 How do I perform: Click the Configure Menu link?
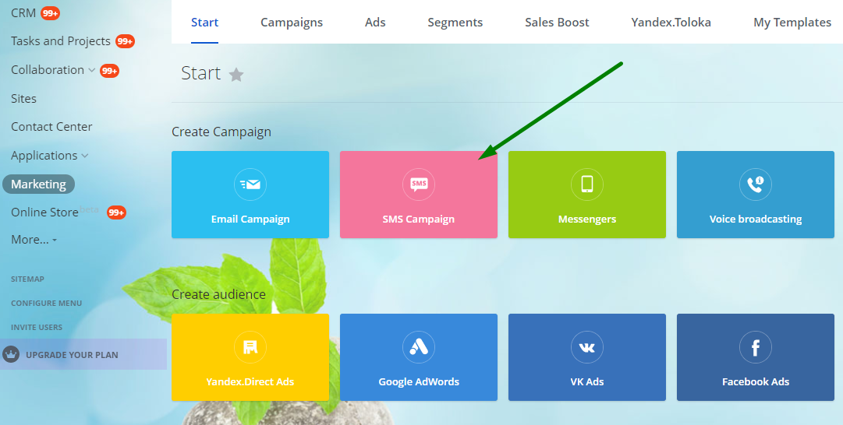tap(46, 304)
